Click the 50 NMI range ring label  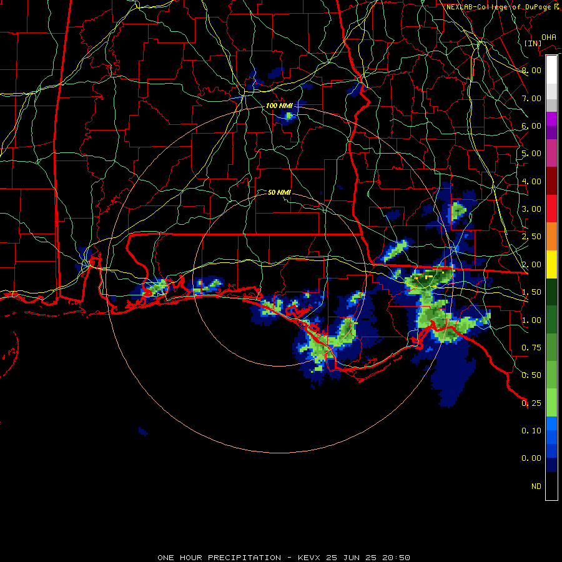click(279, 192)
